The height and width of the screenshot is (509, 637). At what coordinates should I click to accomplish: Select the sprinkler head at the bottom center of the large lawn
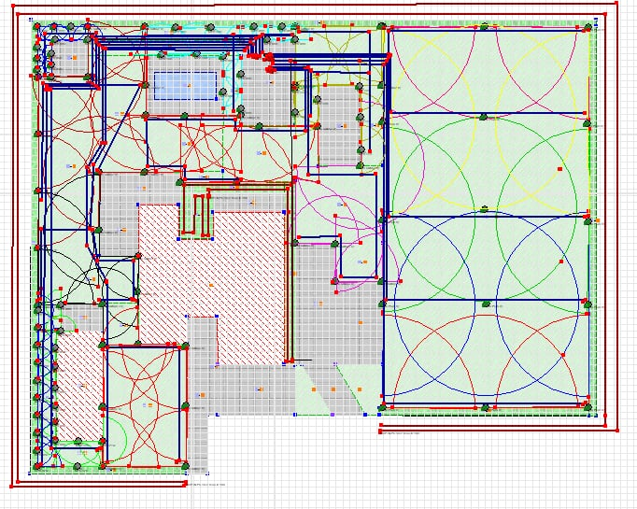485,407
